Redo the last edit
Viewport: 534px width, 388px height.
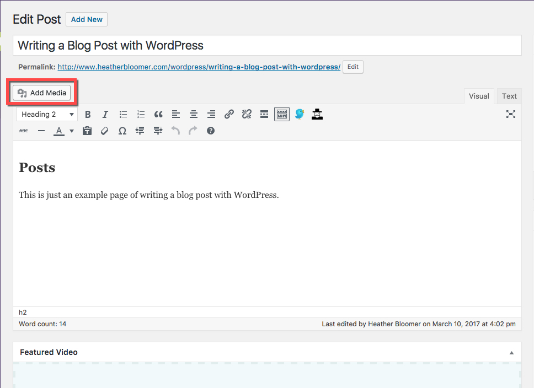pyautogui.click(x=193, y=131)
